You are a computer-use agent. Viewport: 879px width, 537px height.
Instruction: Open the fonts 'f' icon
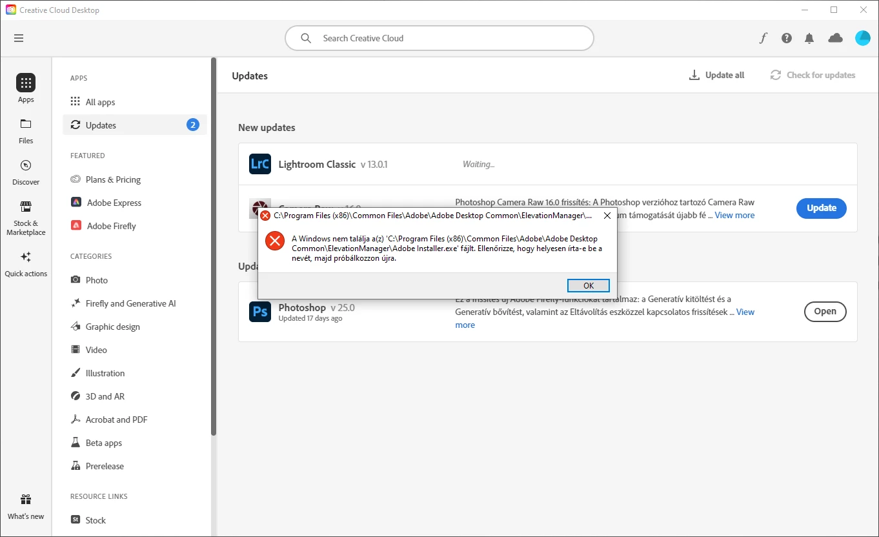pyautogui.click(x=763, y=38)
